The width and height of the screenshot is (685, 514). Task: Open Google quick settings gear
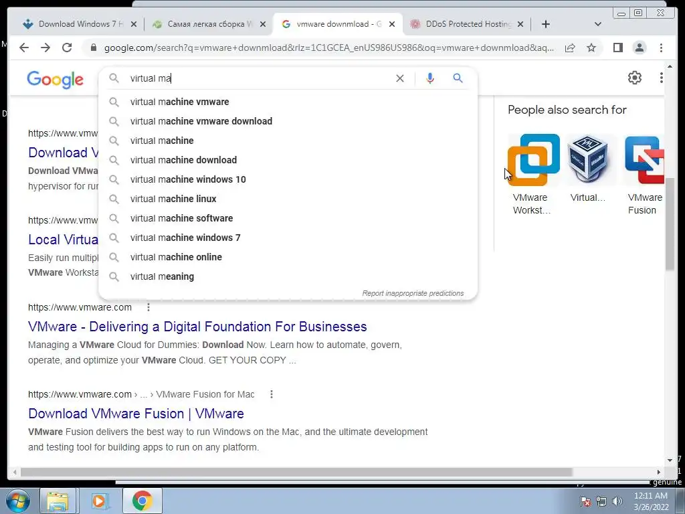click(x=634, y=78)
